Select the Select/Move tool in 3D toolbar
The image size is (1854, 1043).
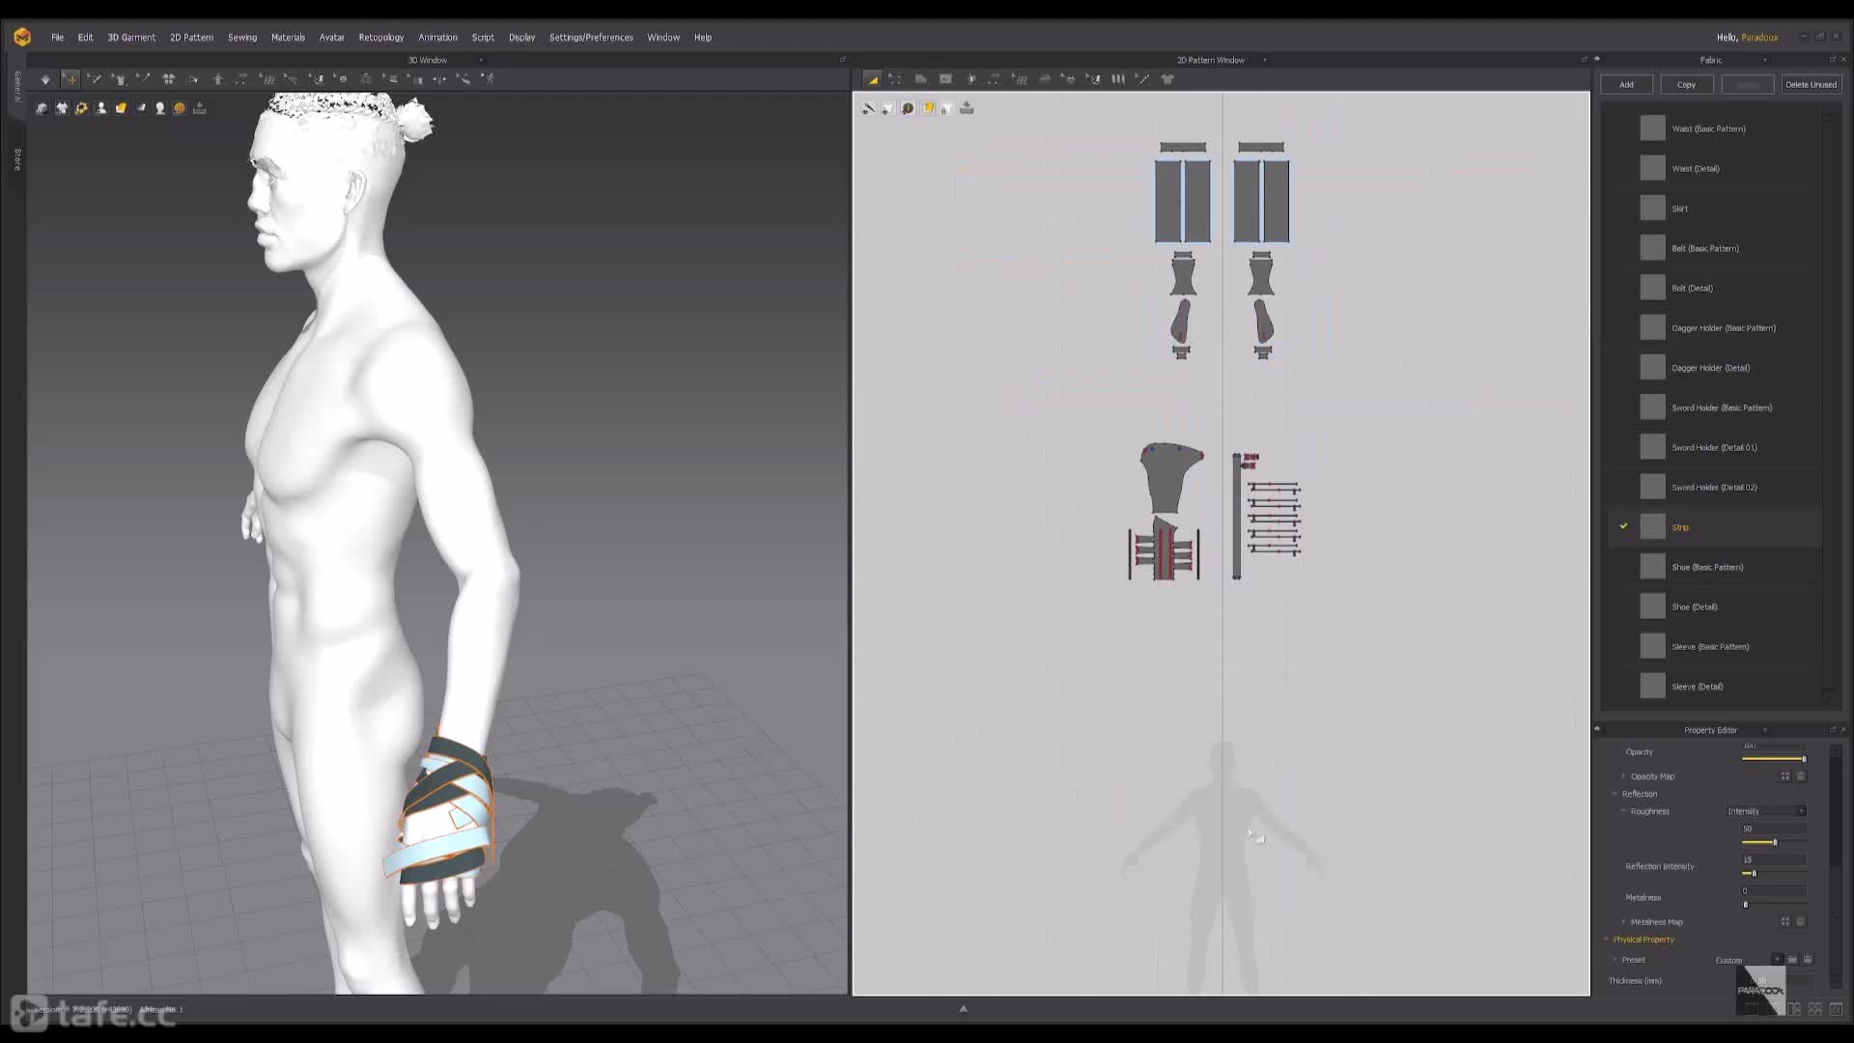[70, 79]
